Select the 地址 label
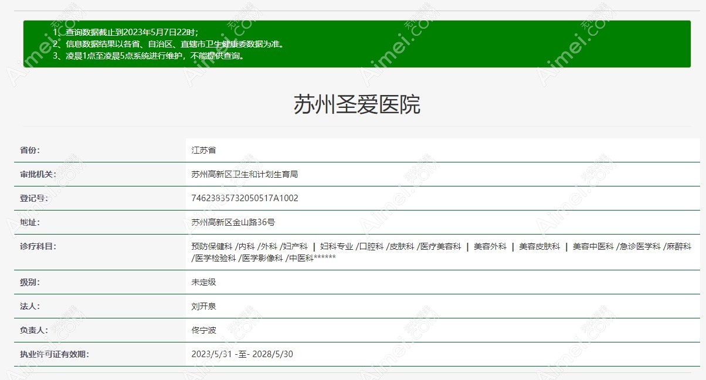Image resolution: width=706 pixels, height=380 pixels. [x=30, y=222]
